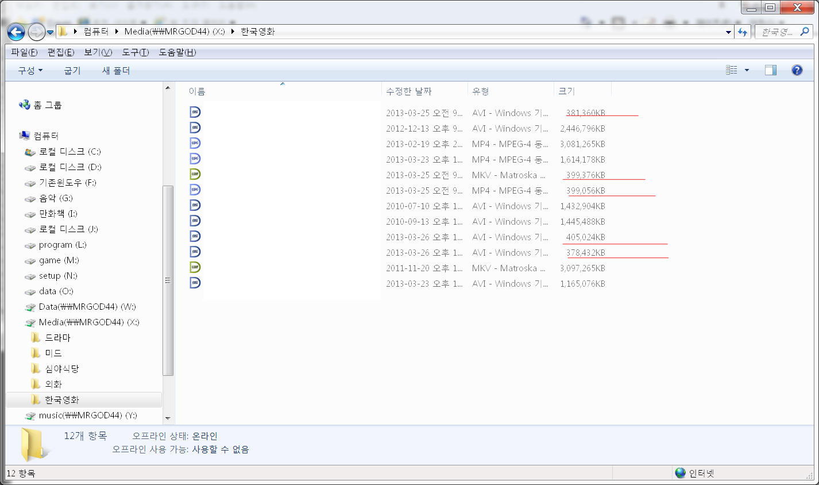Open 만화책 (I:) drive
Image resolution: width=819 pixels, height=485 pixels.
pyautogui.click(x=51, y=214)
